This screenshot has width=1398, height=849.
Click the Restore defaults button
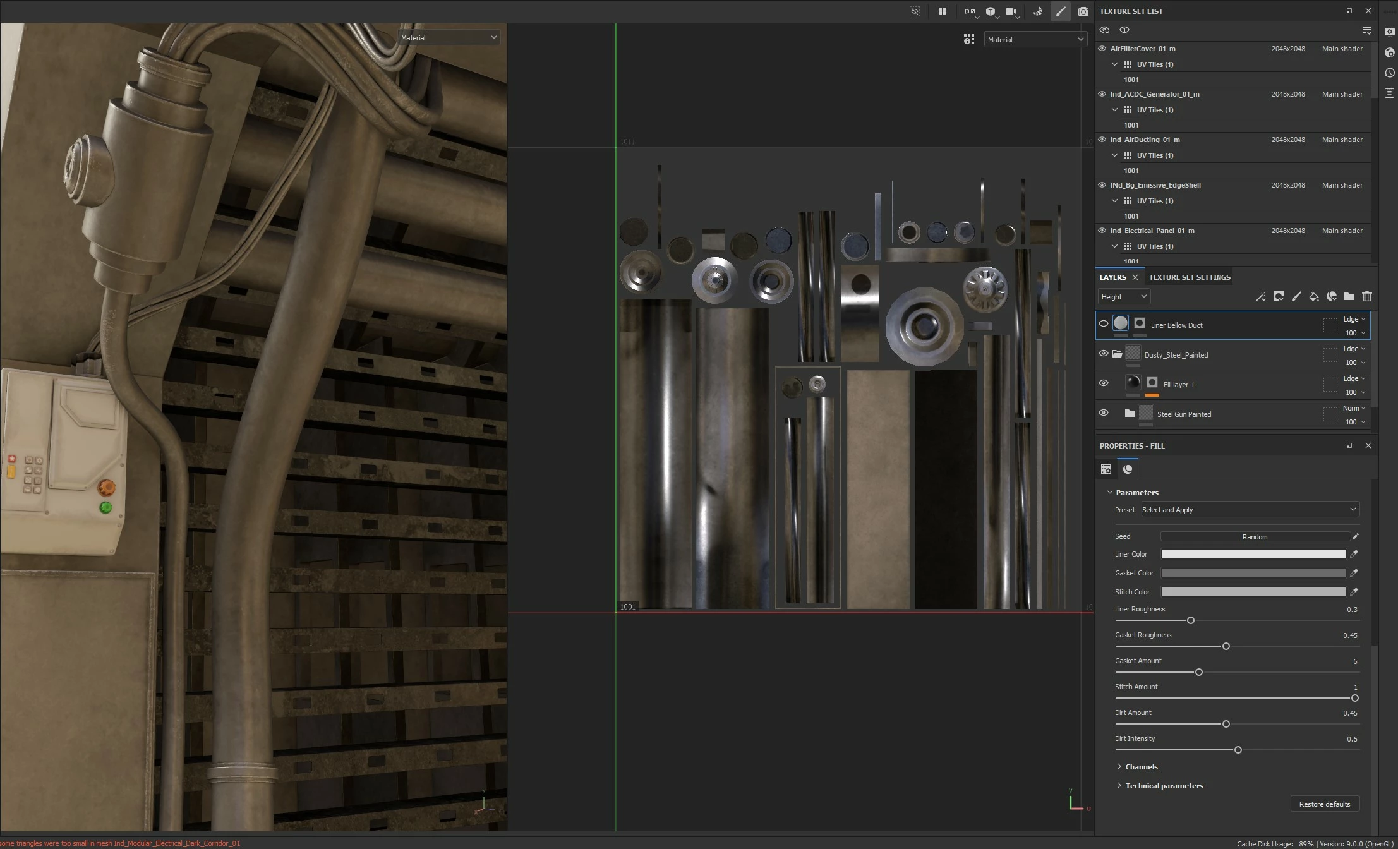(x=1324, y=804)
